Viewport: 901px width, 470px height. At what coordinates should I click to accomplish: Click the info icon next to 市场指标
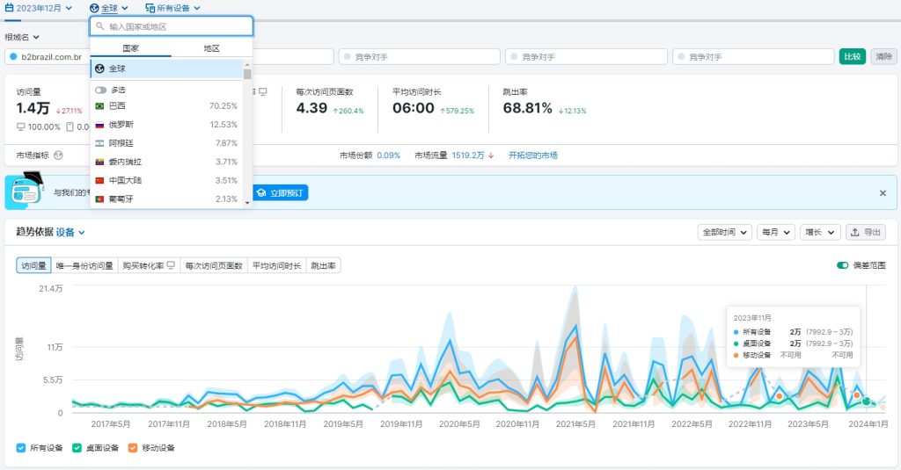[x=58, y=155]
